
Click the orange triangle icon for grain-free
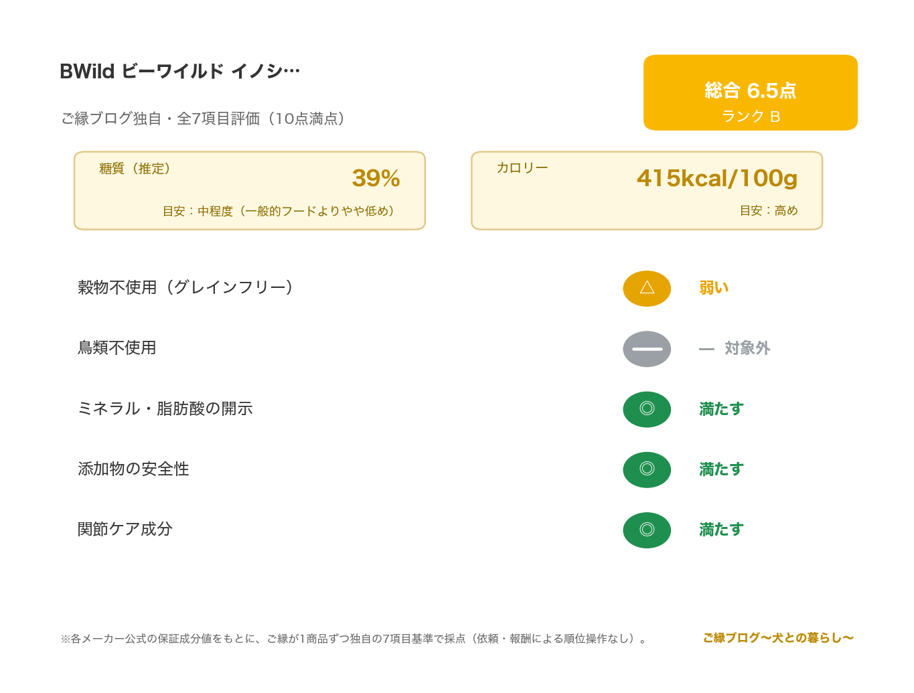(647, 289)
